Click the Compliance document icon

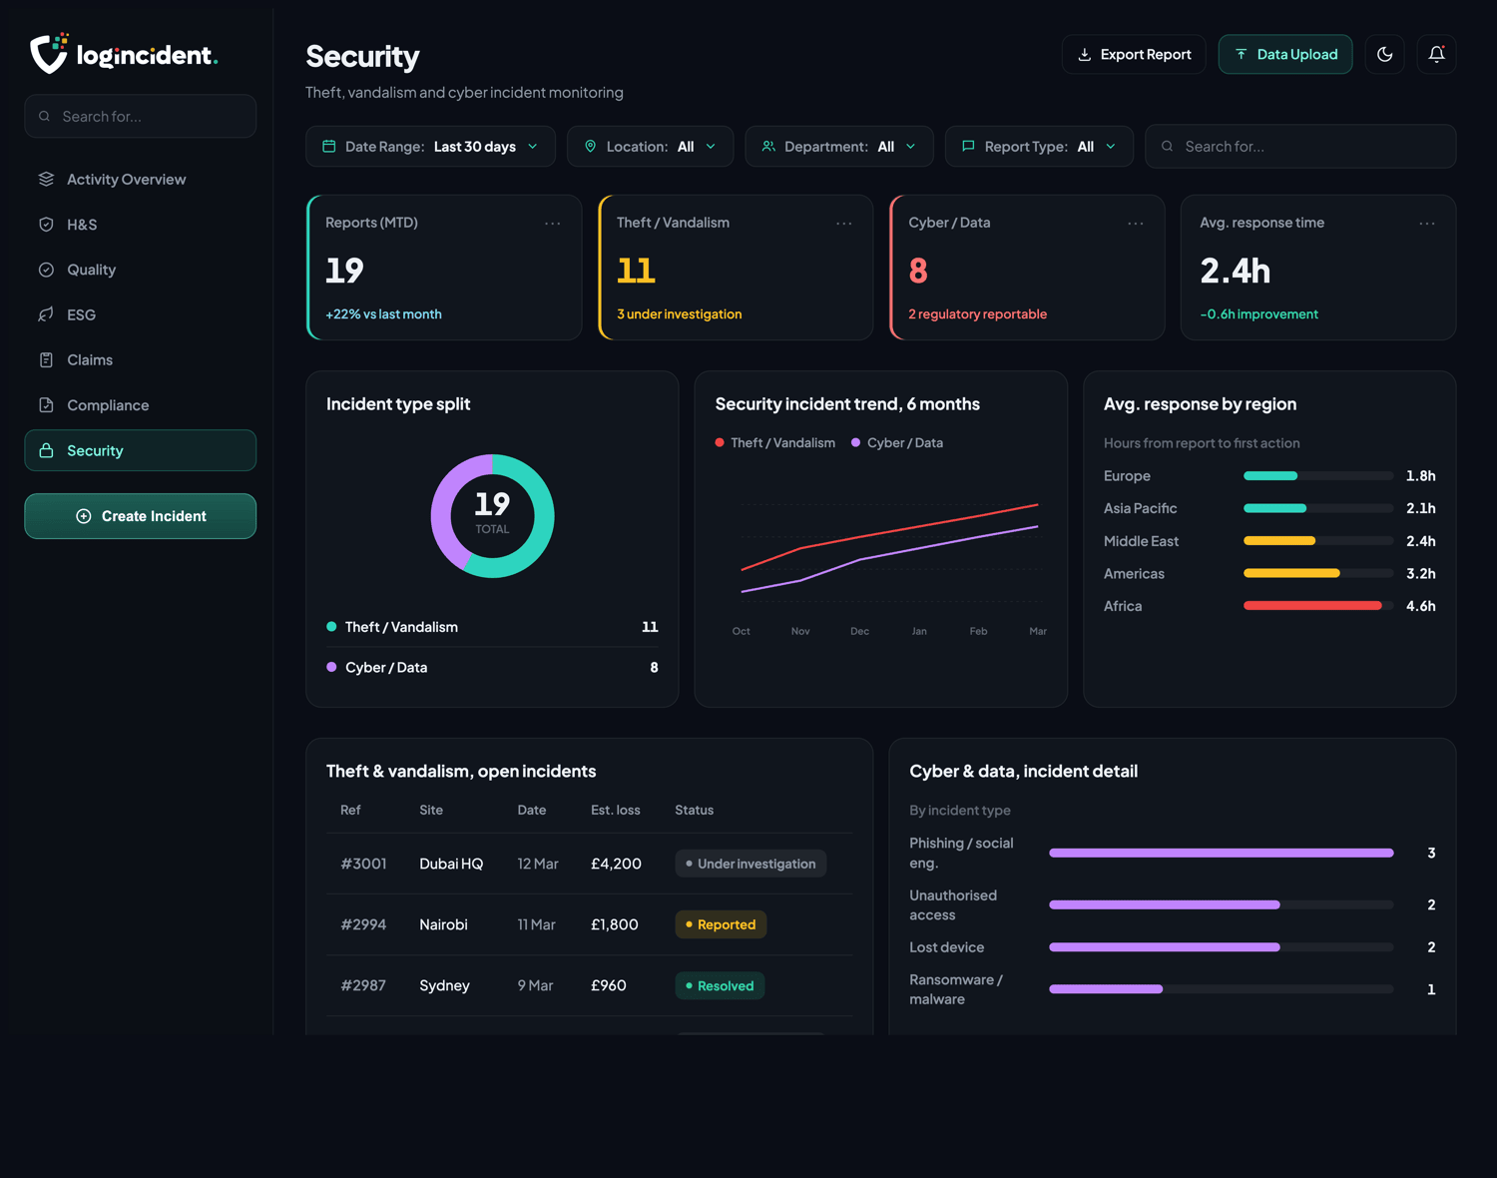click(x=46, y=405)
